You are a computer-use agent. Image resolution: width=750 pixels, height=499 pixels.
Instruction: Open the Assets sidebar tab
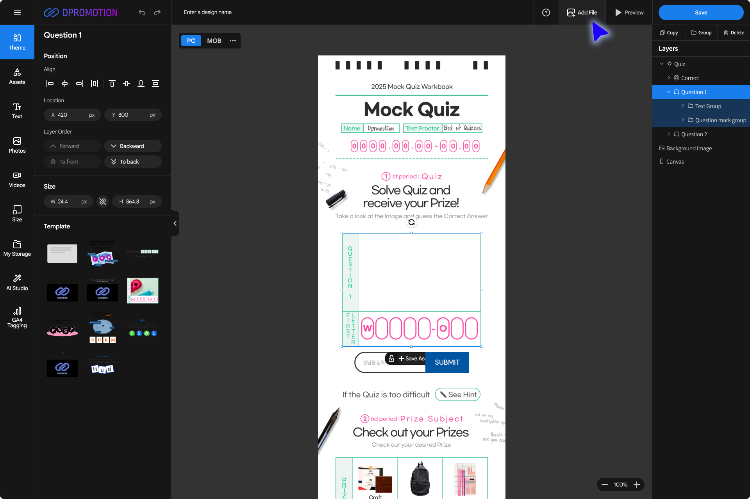pos(17,76)
